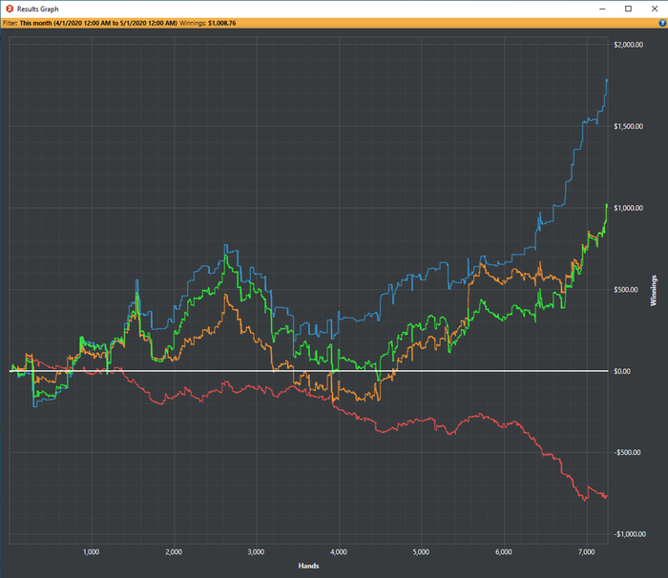
Task: Click the Results Graph app icon
Action: tap(10, 9)
